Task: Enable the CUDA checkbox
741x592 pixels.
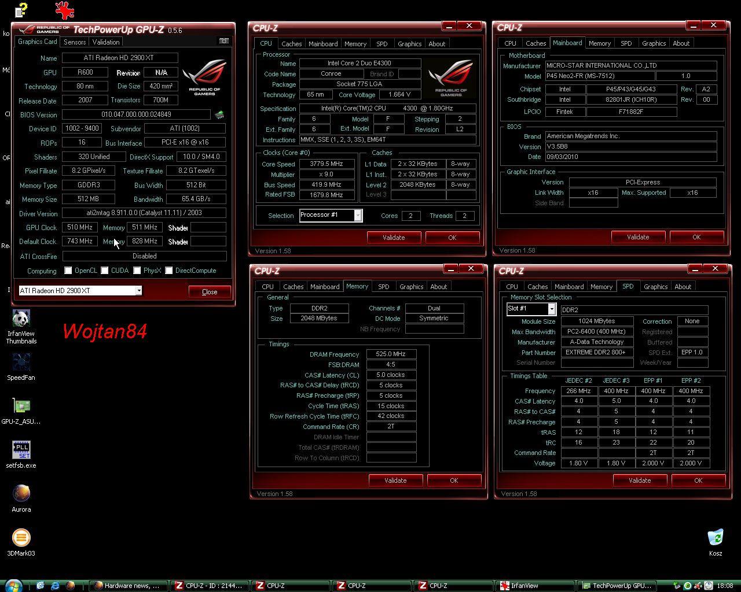Action: pyautogui.click(x=105, y=271)
